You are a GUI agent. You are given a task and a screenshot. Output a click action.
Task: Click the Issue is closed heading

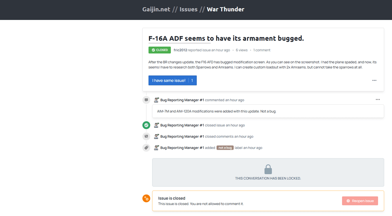pyautogui.click(x=172, y=198)
